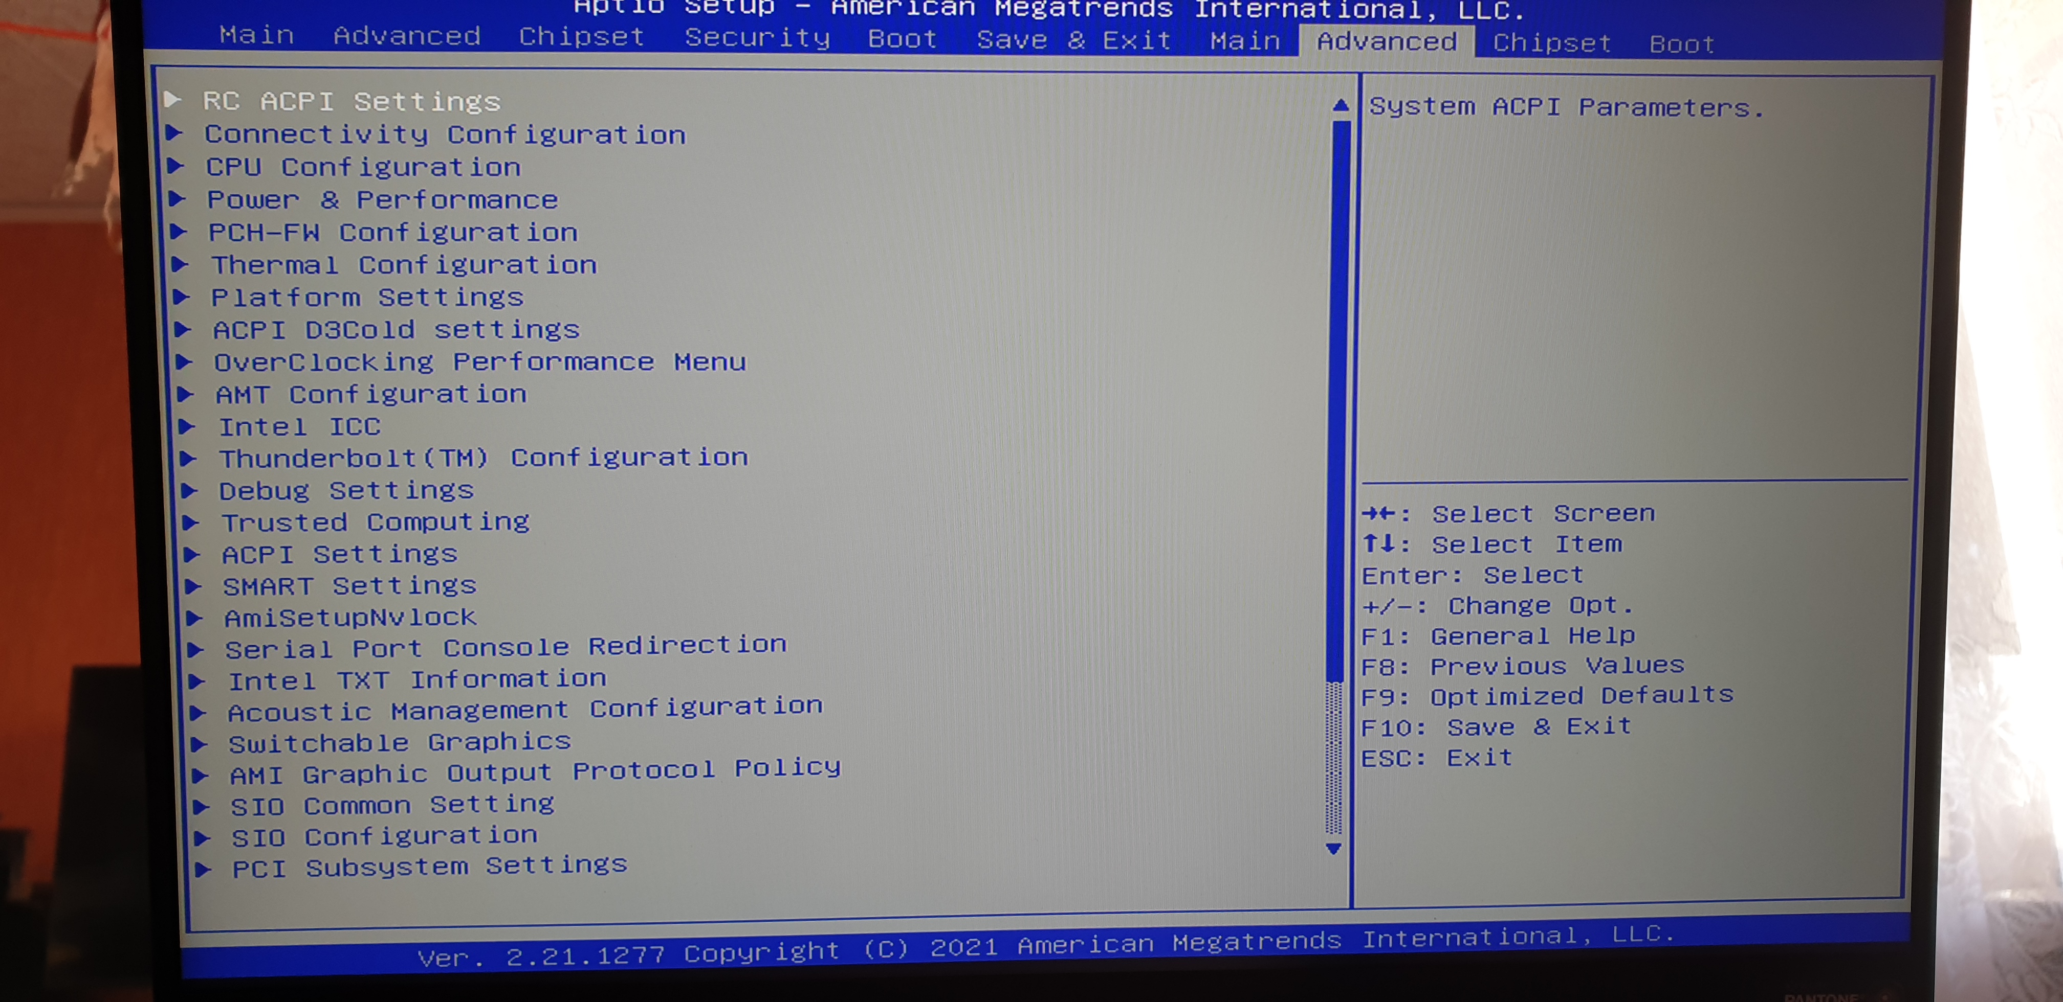Click arrow marker beside Switchable Graphics

pos(200,743)
